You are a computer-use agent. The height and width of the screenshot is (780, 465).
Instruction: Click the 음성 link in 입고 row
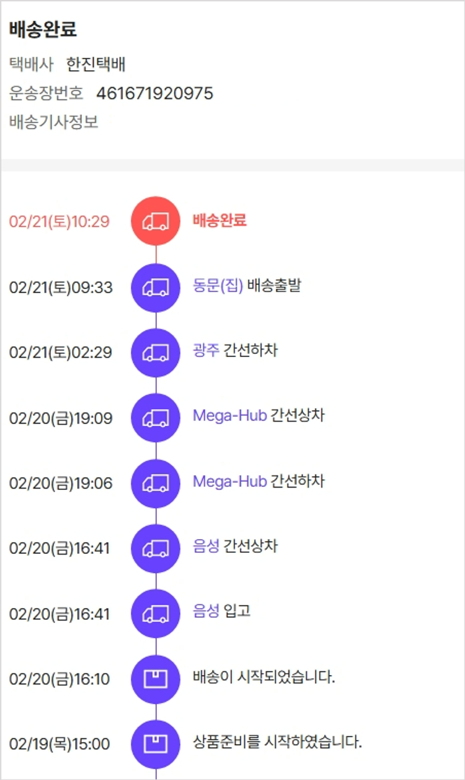pos(206,612)
